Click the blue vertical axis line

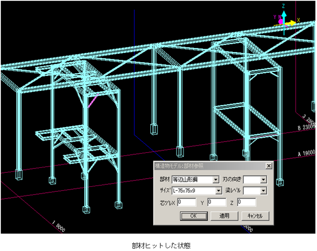tap(134, 68)
